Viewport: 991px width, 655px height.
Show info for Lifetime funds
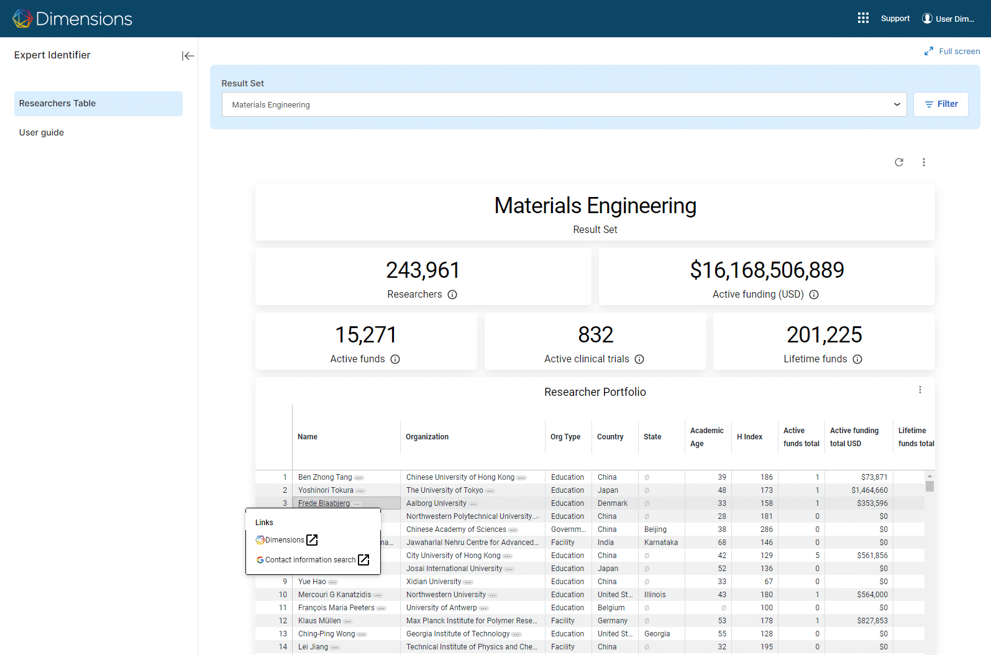pyautogui.click(x=857, y=359)
